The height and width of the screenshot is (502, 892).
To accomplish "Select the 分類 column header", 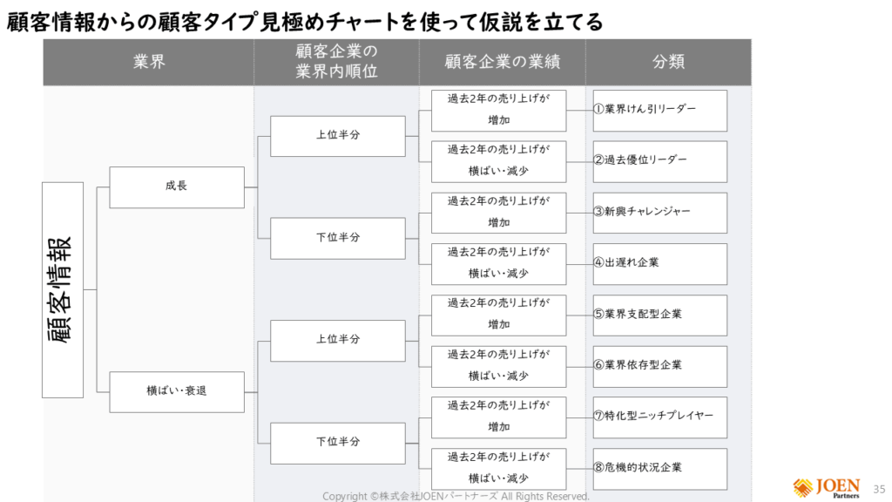I will [668, 62].
